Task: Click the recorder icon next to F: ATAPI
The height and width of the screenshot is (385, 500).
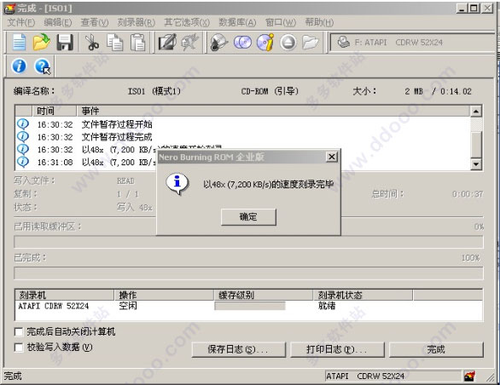Action: pos(344,42)
